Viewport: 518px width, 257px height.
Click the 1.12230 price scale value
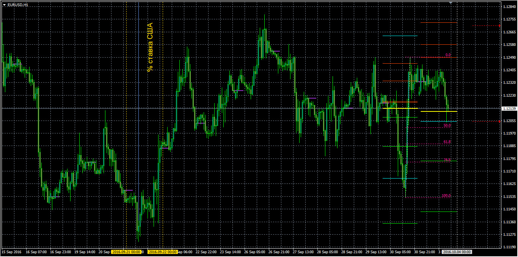pyautogui.click(x=509, y=96)
